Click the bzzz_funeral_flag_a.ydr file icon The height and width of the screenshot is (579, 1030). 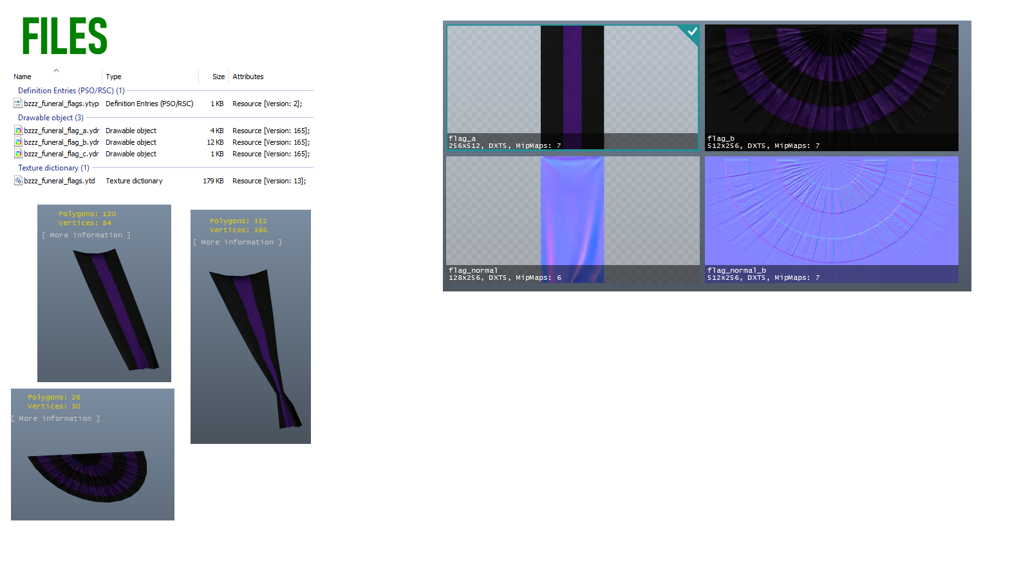[x=18, y=130]
